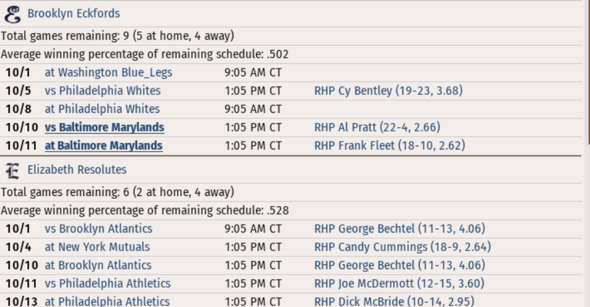
Task: Open Dick McBride's player page
Action: point(394,302)
